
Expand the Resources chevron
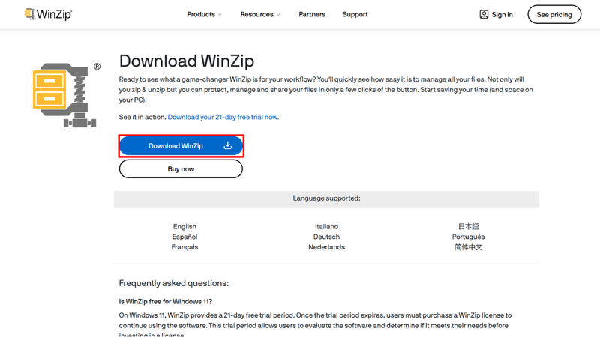point(278,15)
